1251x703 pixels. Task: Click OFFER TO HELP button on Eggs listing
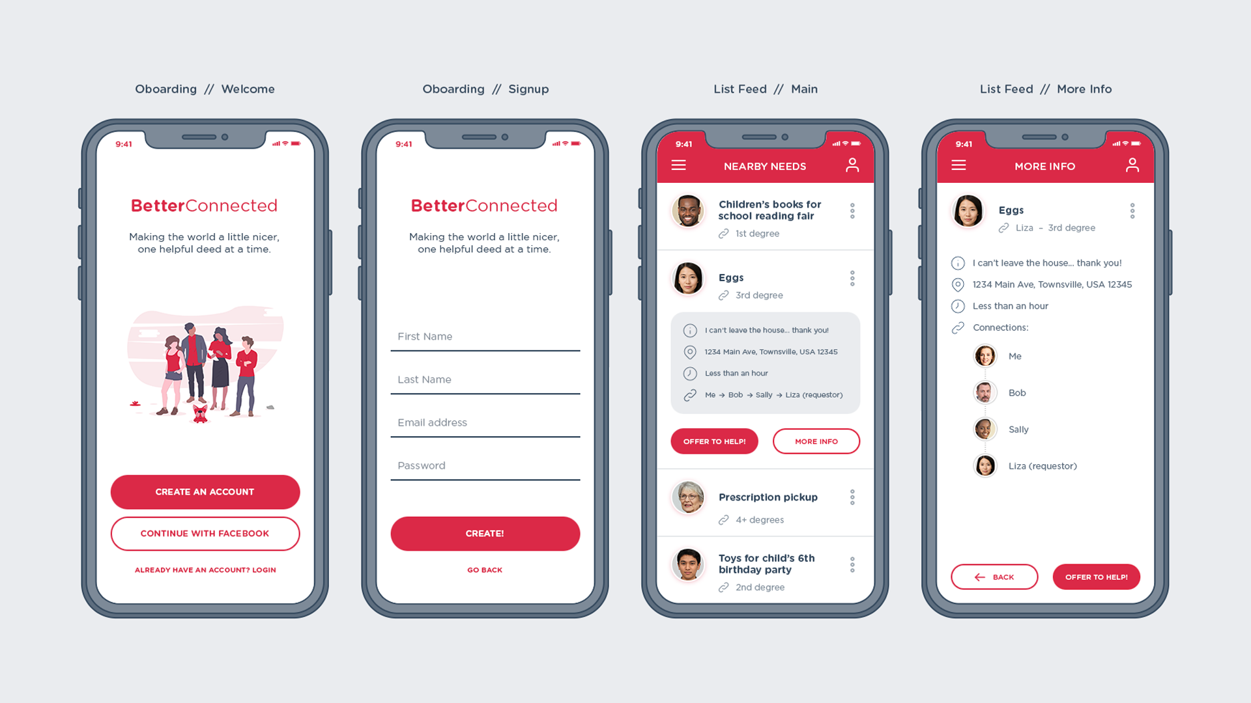pyautogui.click(x=715, y=440)
